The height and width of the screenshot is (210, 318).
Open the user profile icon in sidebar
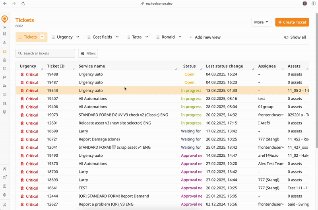tap(5, 204)
